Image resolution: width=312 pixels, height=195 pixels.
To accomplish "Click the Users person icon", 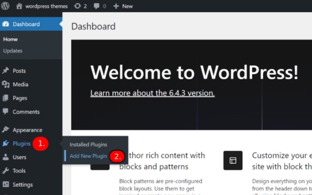I will point(5,157).
